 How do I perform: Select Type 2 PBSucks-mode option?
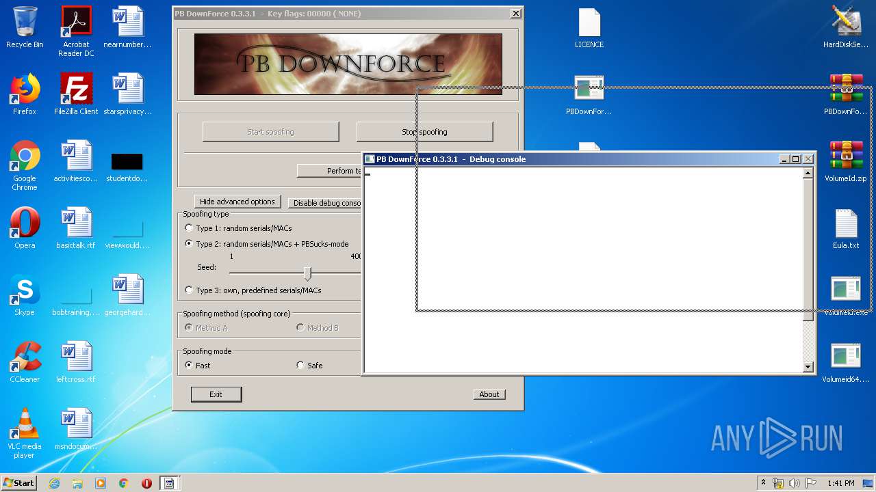pos(267,244)
